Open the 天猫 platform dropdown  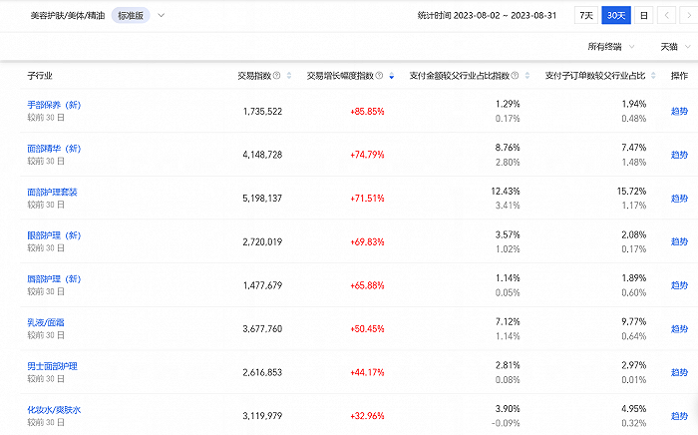675,47
